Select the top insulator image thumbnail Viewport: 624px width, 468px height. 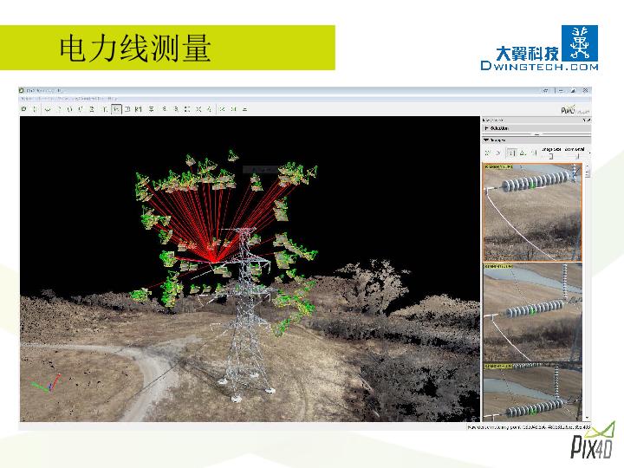coord(531,212)
